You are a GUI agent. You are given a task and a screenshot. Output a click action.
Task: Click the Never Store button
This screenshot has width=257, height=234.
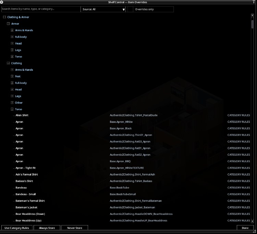(x=75, y=228)
